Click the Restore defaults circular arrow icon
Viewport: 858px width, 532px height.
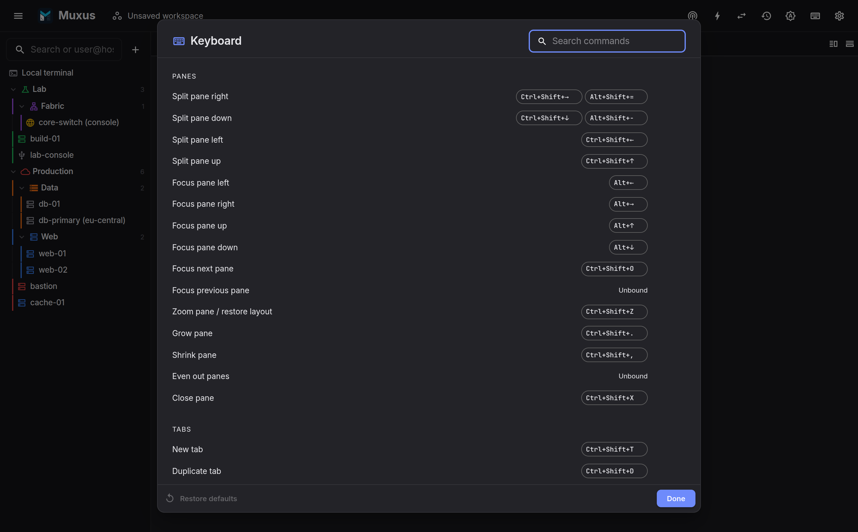pyautogui.click(x=170, y=498)
